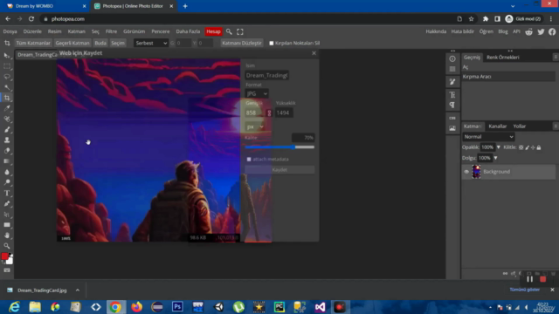The width and height of the screenshot is (559, 314).
Task: Click the search icon in menu bar
Action: 229,31
